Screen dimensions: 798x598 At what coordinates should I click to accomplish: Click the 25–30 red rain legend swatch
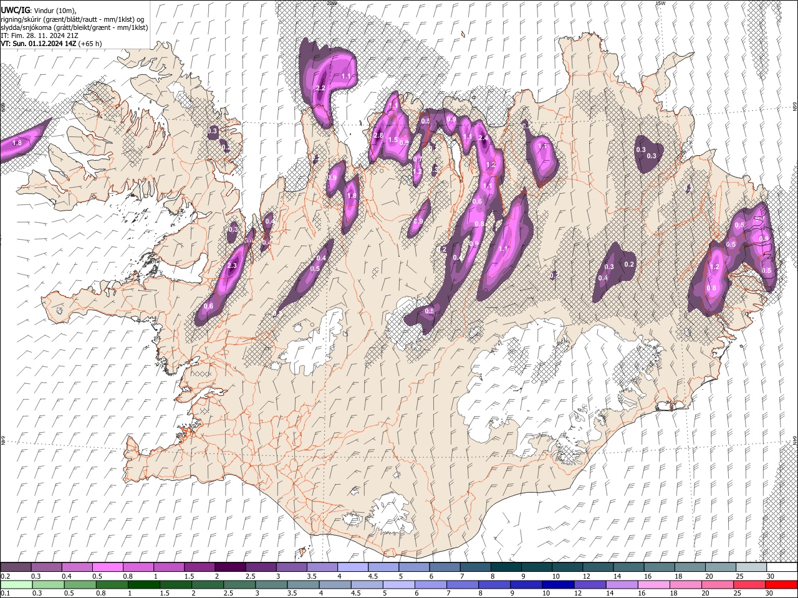pos(750,584)
